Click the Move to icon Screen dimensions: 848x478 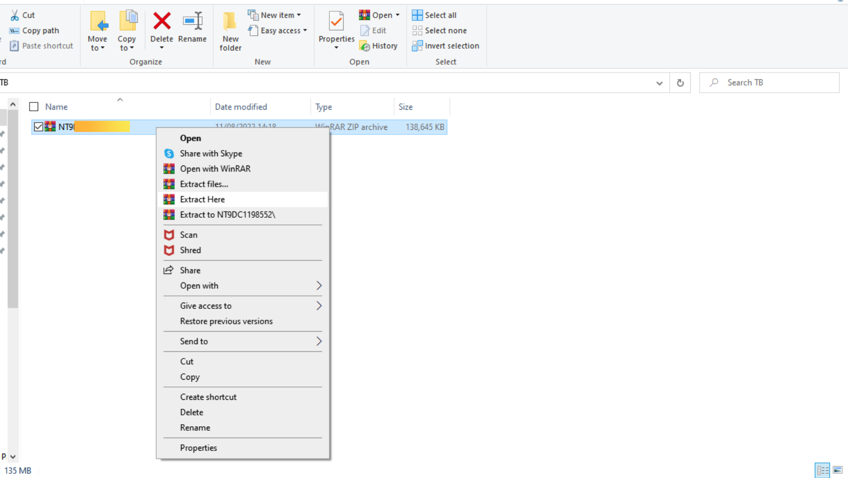click(x=98, y=23)
